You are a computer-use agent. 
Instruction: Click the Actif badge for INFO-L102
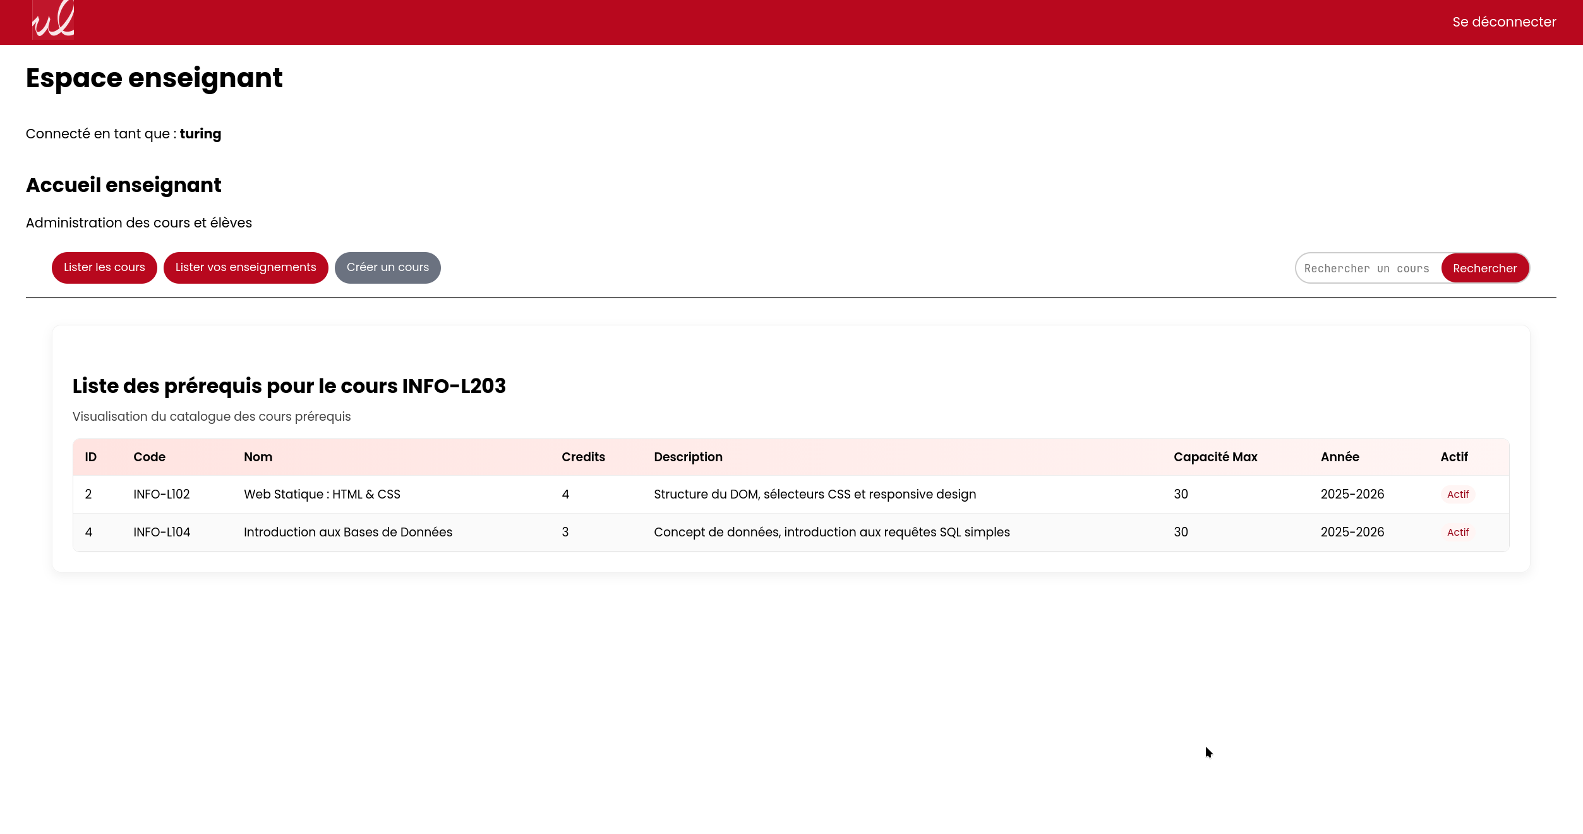coord(1457,494)
